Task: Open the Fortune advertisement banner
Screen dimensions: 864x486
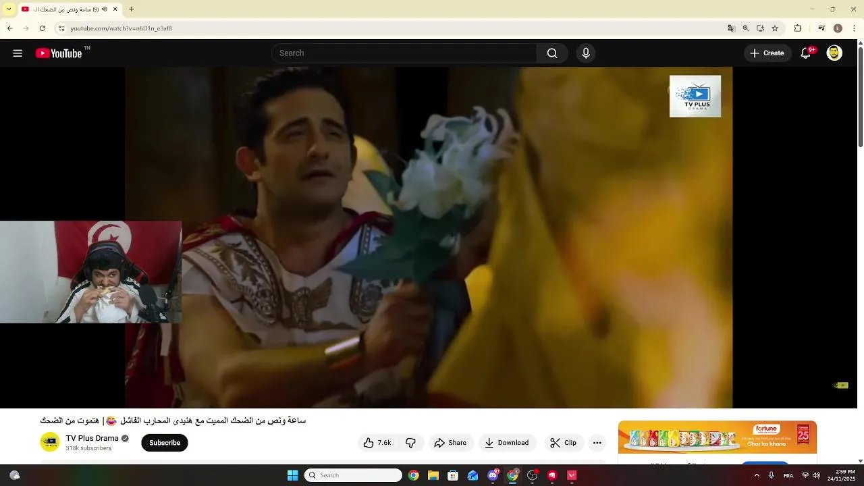Action: pyautogui.click(x=718, y=437)
